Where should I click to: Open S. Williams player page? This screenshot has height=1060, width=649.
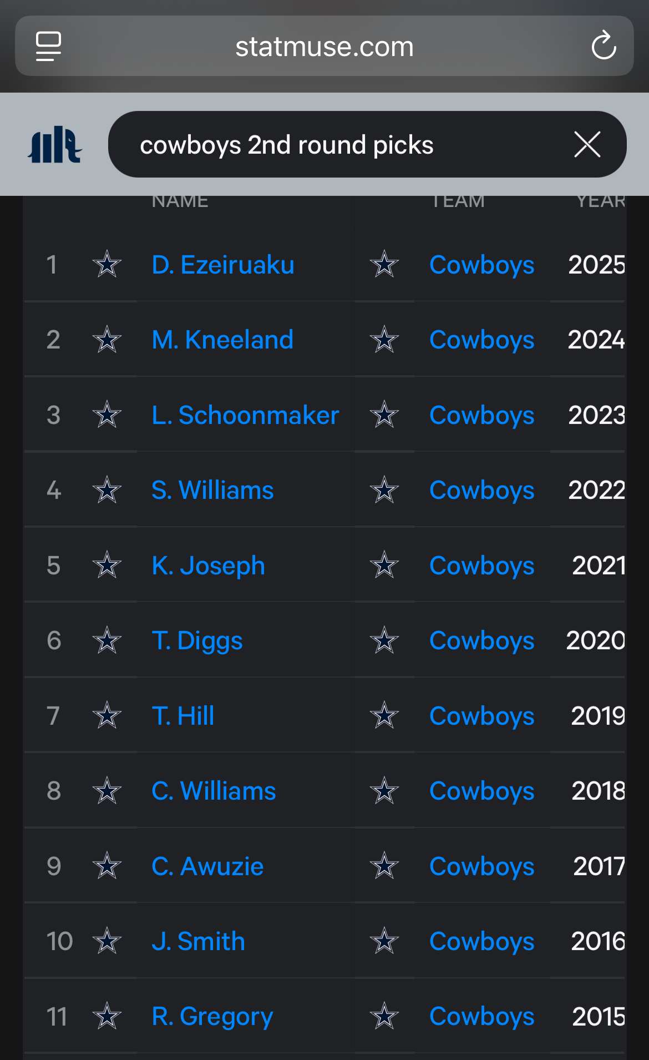(x=212, y=490)
